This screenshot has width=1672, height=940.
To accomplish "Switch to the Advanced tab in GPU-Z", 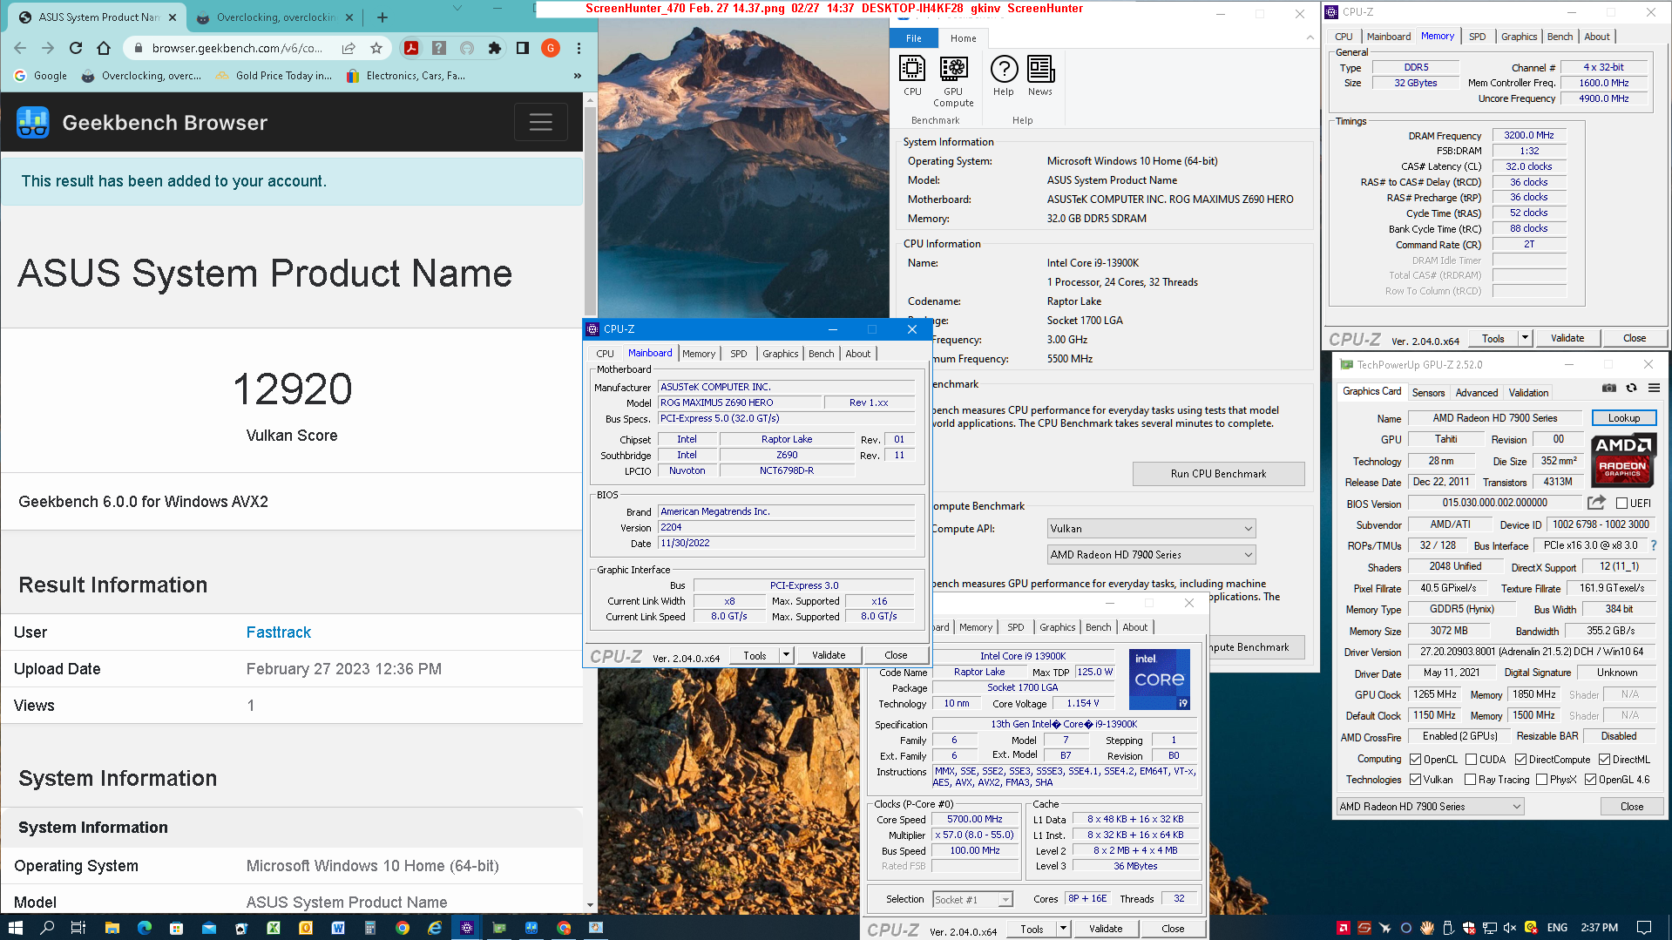I will [x=1476, y=392].
